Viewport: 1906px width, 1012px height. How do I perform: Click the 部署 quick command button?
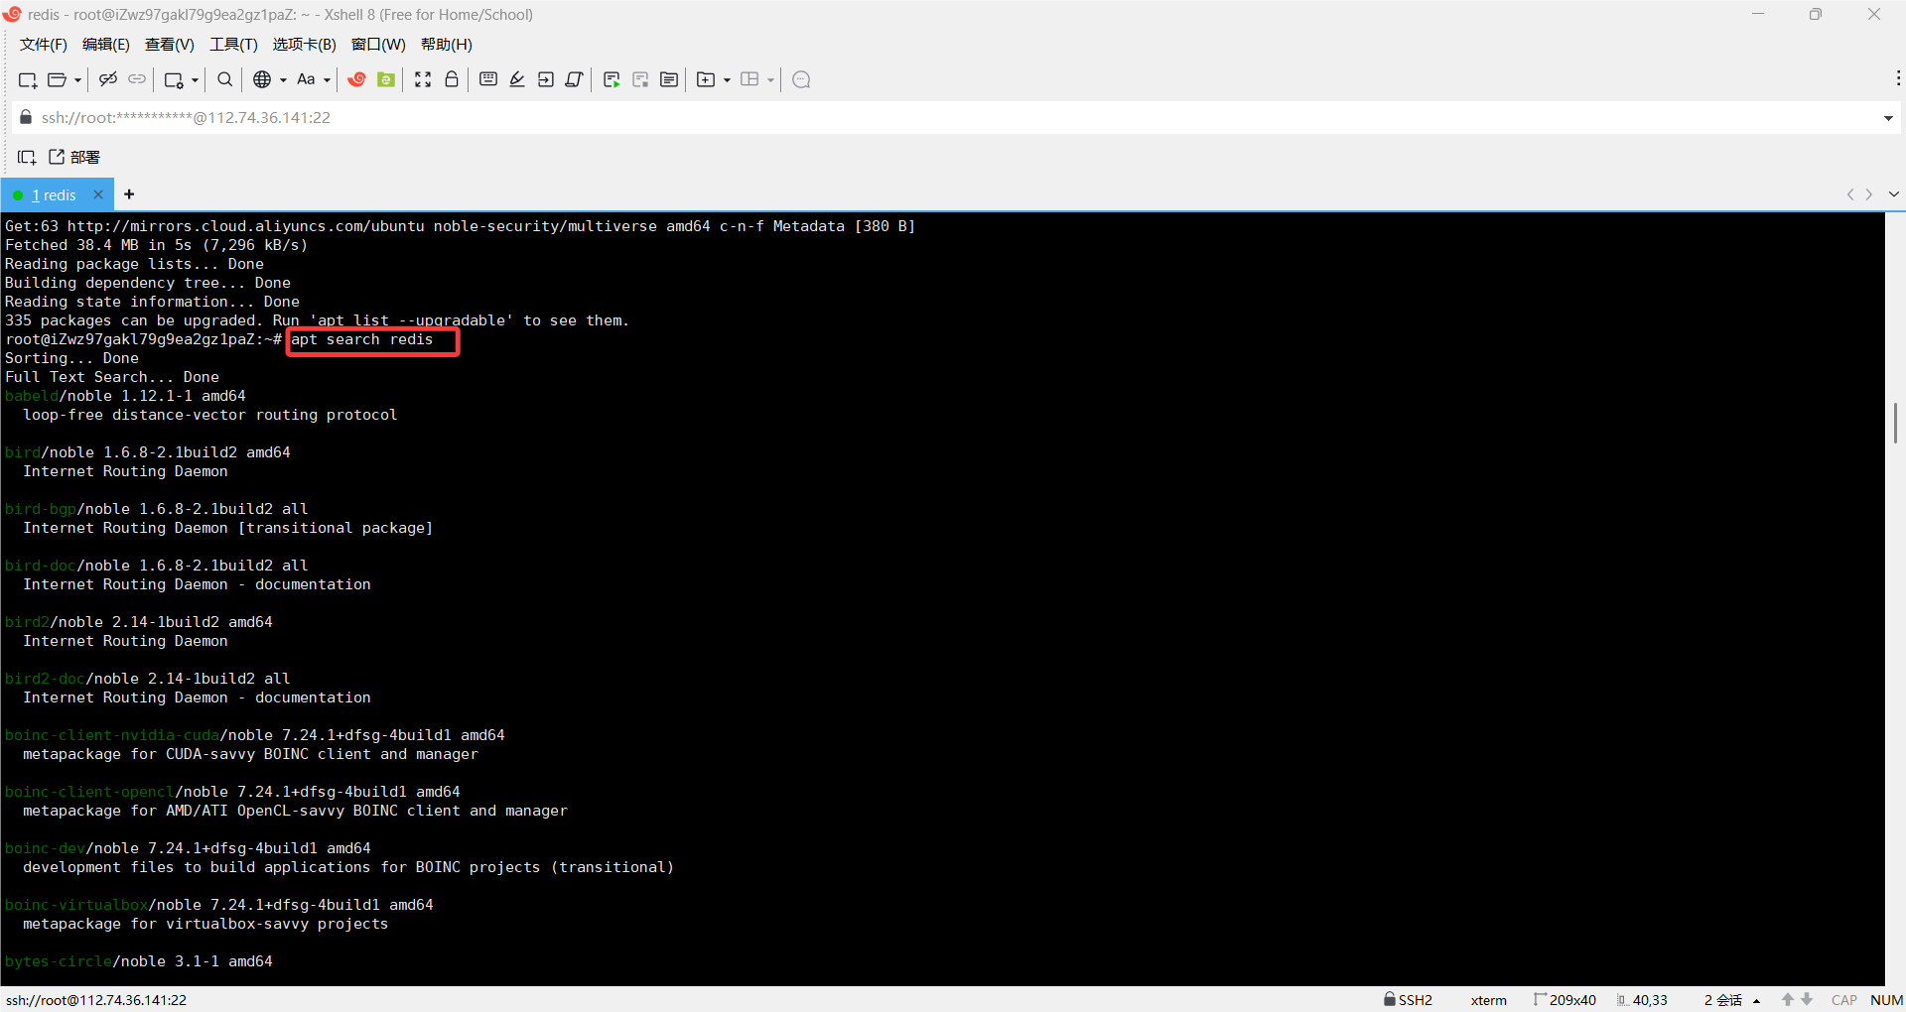click(x=74, y=157)
